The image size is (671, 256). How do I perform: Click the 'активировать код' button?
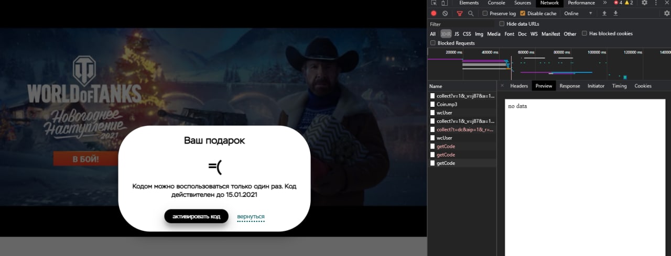pos(197,216)
